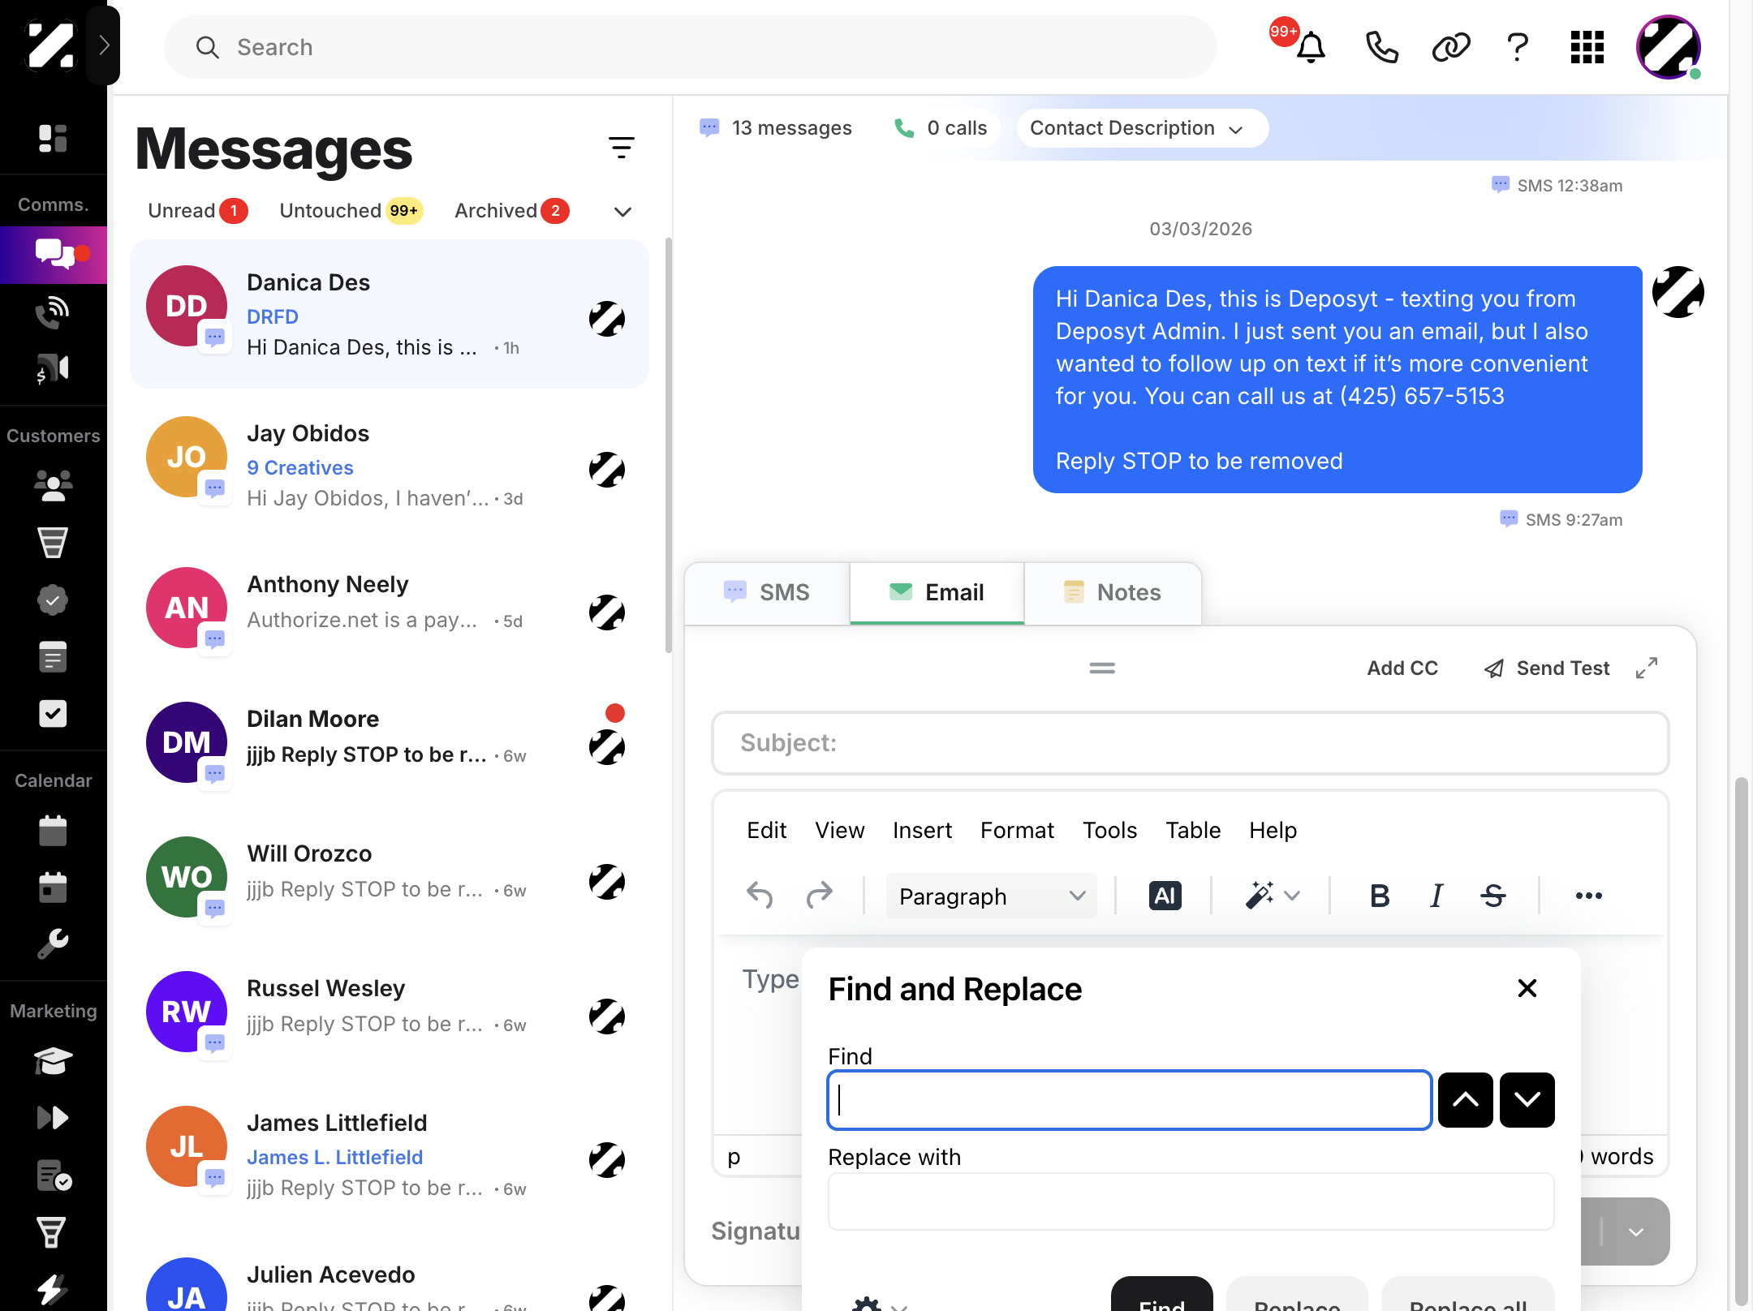
Task: Open the notifications bell
Action: point(1310,47)
